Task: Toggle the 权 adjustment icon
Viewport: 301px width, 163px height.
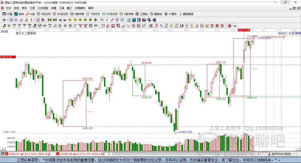Action: coord(39,20)
